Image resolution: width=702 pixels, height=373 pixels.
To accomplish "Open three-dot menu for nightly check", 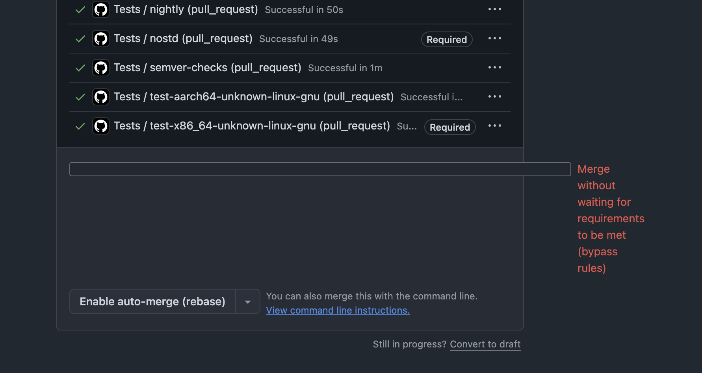I will [495, 9].
